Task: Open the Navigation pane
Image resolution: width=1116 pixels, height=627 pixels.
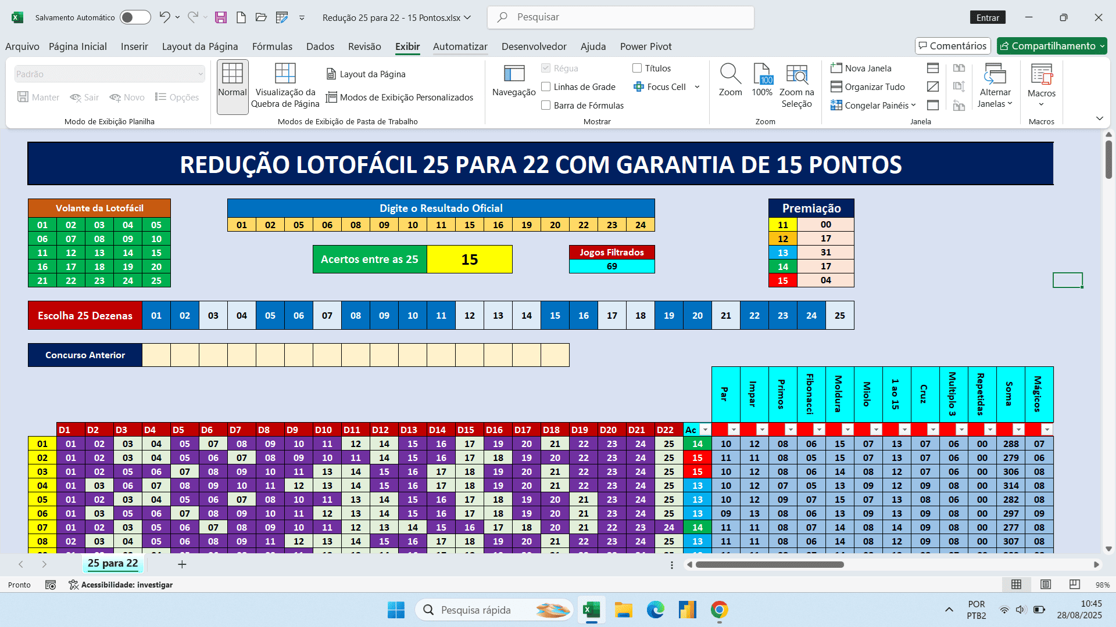Action: click(x=514, y=81)
